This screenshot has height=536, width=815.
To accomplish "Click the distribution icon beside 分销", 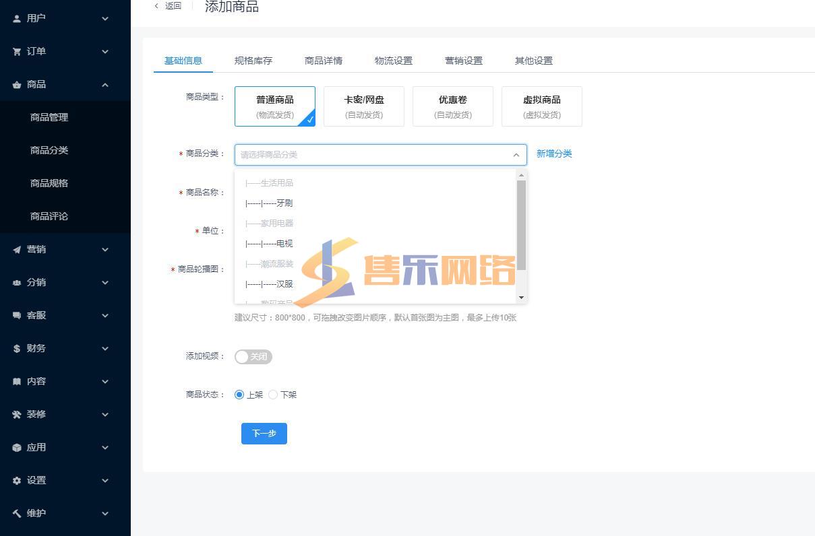I will (17, 283).
